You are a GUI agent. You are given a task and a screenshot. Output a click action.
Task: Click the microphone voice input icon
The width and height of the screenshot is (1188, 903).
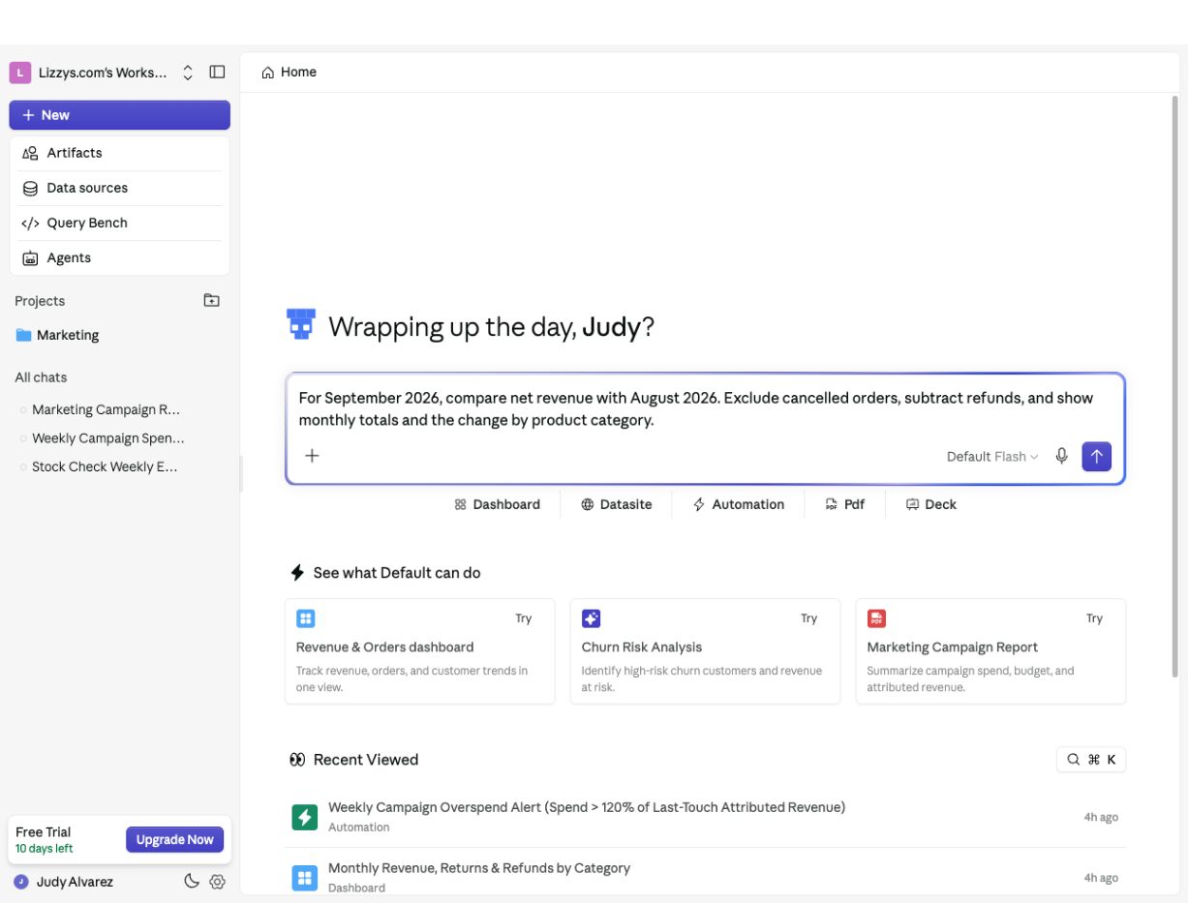pos(1061,456)
